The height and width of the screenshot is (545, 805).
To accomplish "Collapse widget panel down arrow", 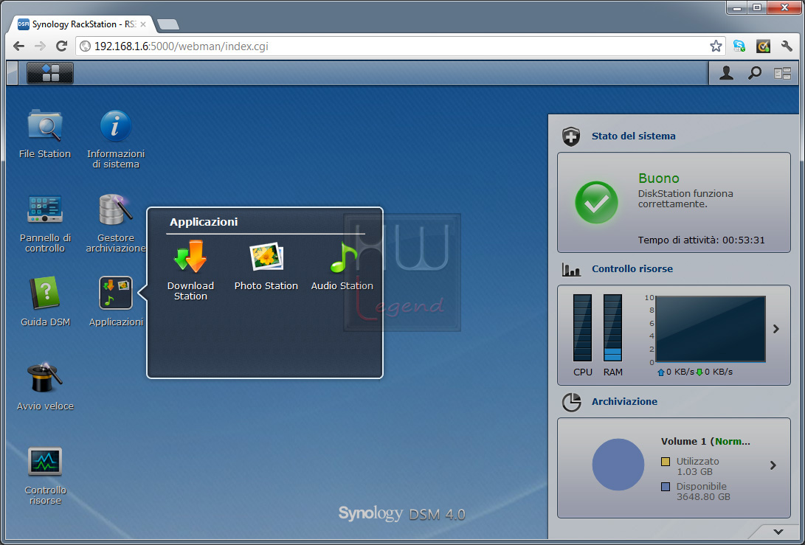I will point(778,532).
